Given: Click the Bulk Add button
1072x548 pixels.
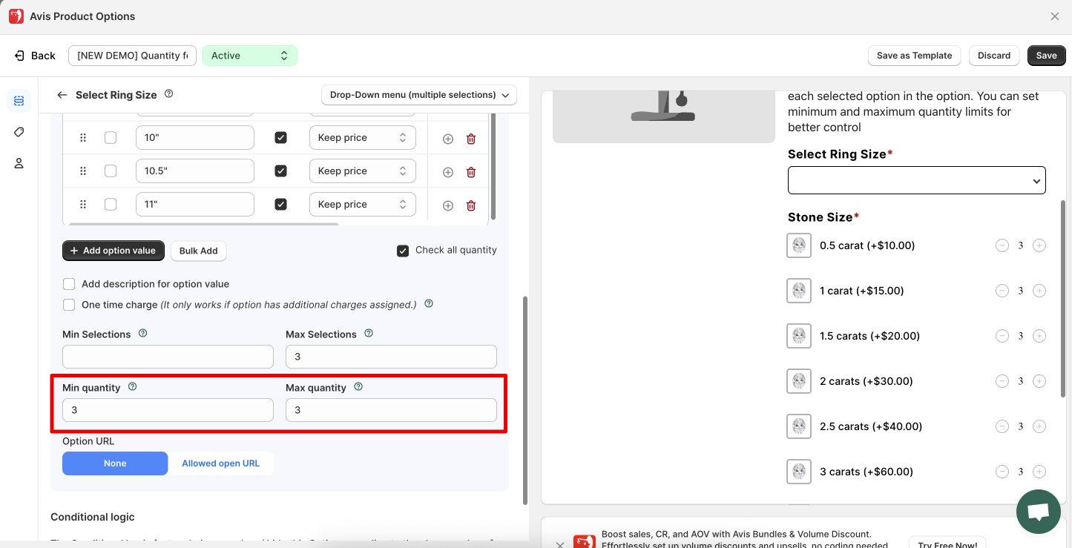Looking at the screenshot, I should pyautogui.click(x=198, y=251).
